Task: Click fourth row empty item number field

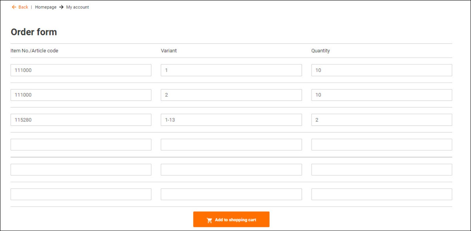Action: 81,145
